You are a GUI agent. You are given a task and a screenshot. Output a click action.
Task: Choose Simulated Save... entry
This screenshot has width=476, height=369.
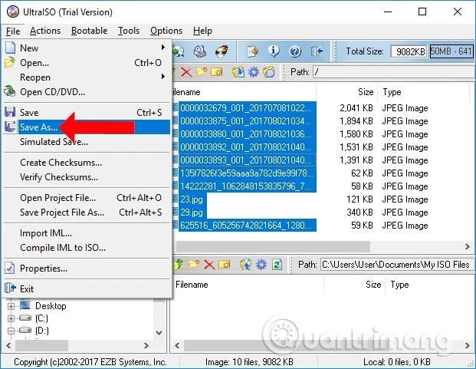(87, 141)
